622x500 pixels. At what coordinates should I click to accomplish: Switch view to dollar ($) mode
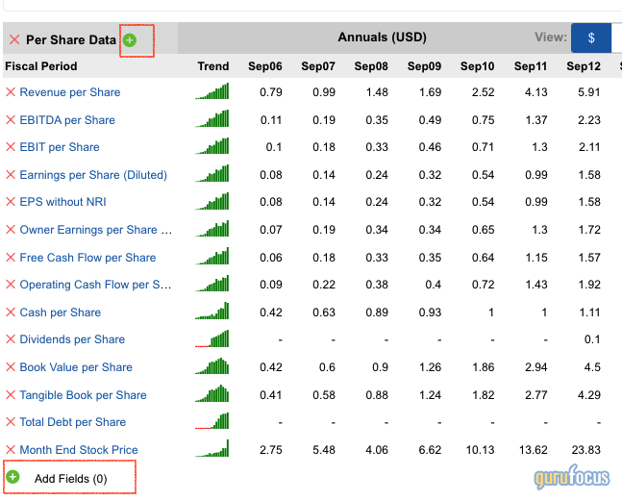(x=591, y=37)
